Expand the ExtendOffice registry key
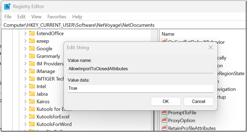247x132 pixels. pyautogui.click(x=25, y=33)
